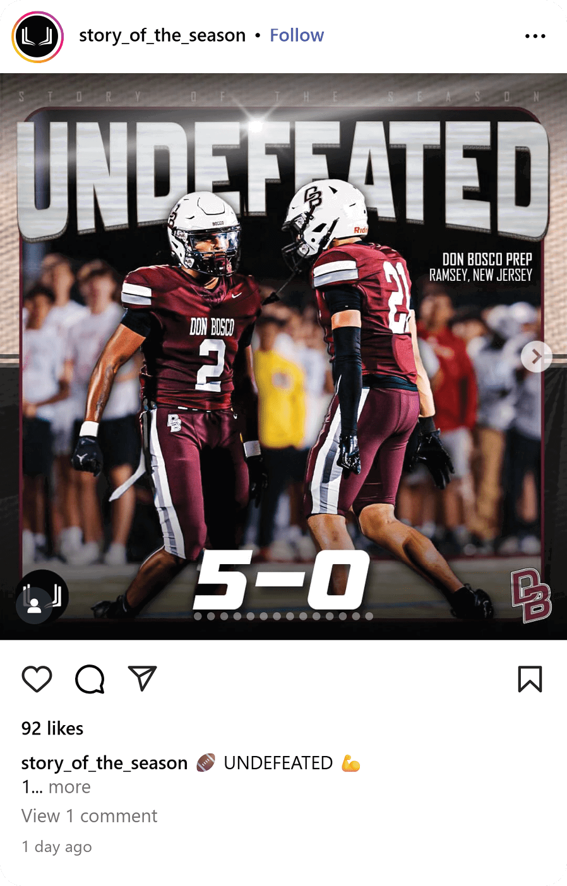
Task: Select the first carousel indicator dot
Action: tap(198, 616)
